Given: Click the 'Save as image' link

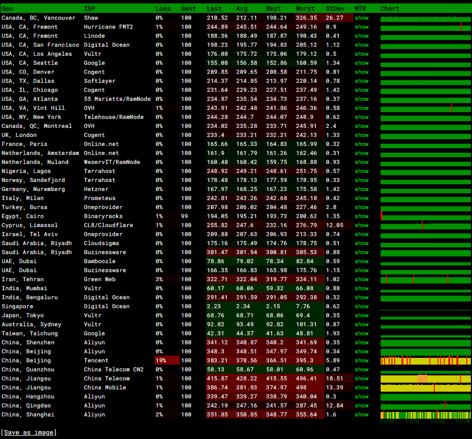Looking at the screenshot, I should pyautogui.click(x=29, y=432).
